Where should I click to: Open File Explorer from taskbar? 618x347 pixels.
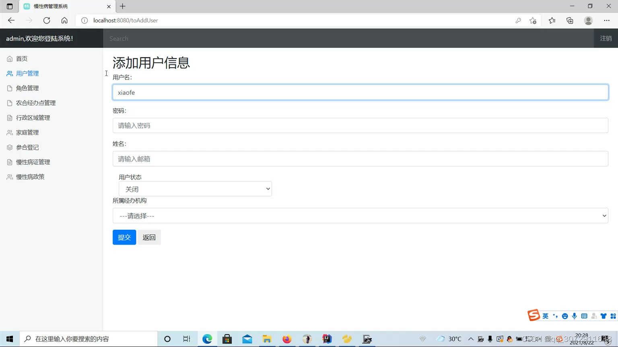pyautogui.click(x=267, y=339)
